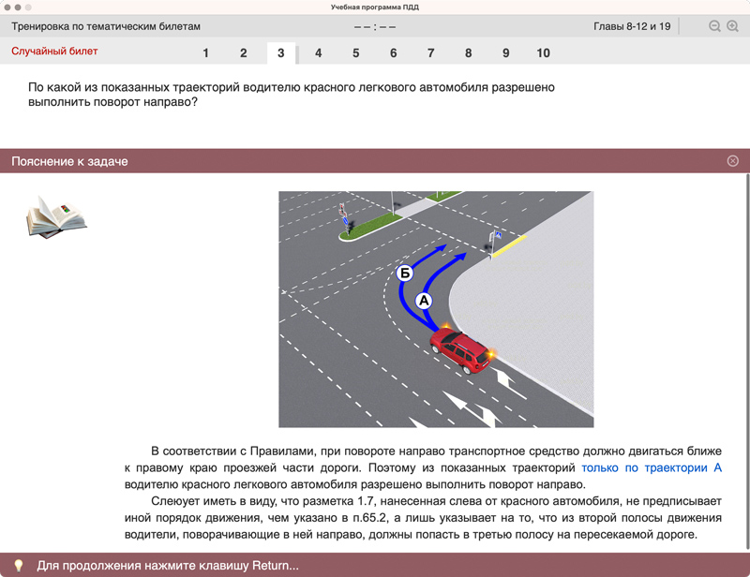
Task: Select question 9 tab
Action: tap(506, 53)
